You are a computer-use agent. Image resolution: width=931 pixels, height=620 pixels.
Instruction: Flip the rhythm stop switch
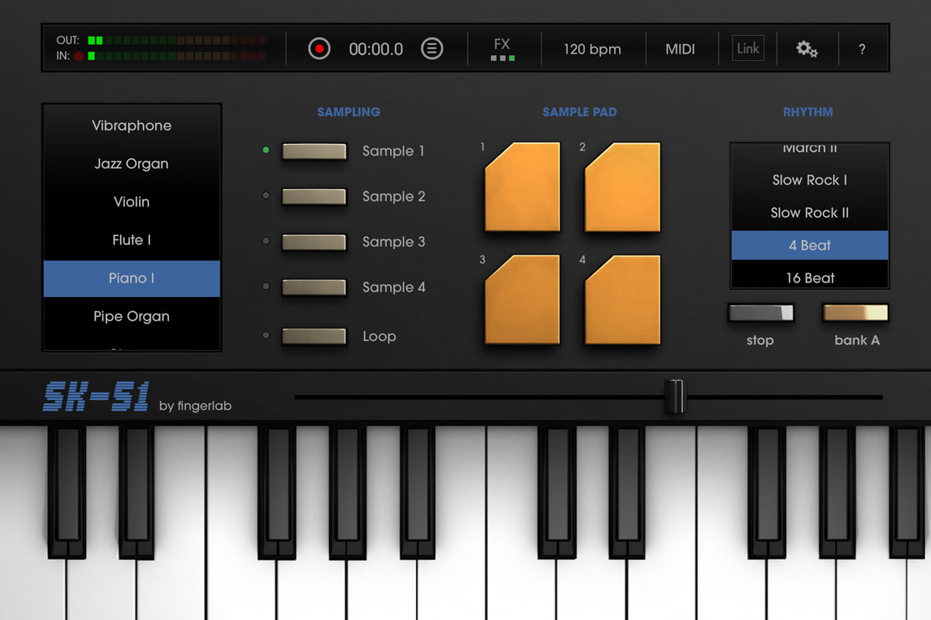click(761, 313)
